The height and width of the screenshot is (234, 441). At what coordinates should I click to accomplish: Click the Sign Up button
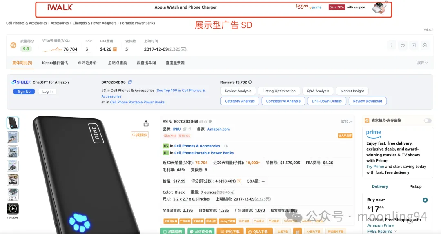tap(24, 91)
